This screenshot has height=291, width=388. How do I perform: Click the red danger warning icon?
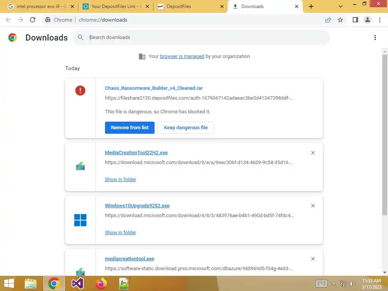point(80,91)
